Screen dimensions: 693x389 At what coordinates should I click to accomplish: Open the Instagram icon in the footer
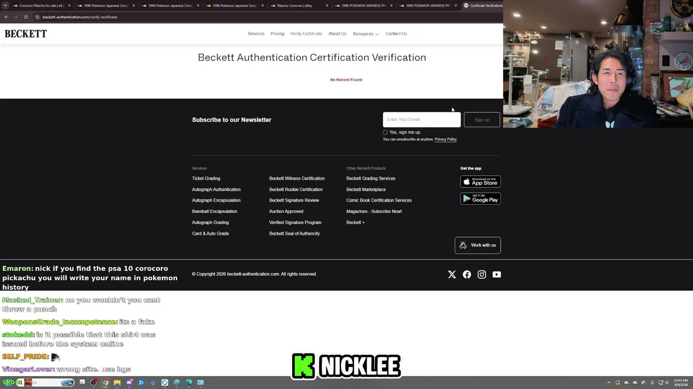click(482, 274)
